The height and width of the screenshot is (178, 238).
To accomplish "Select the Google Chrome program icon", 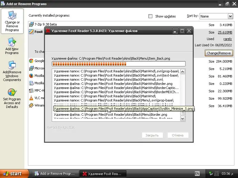I will point(31,61).
